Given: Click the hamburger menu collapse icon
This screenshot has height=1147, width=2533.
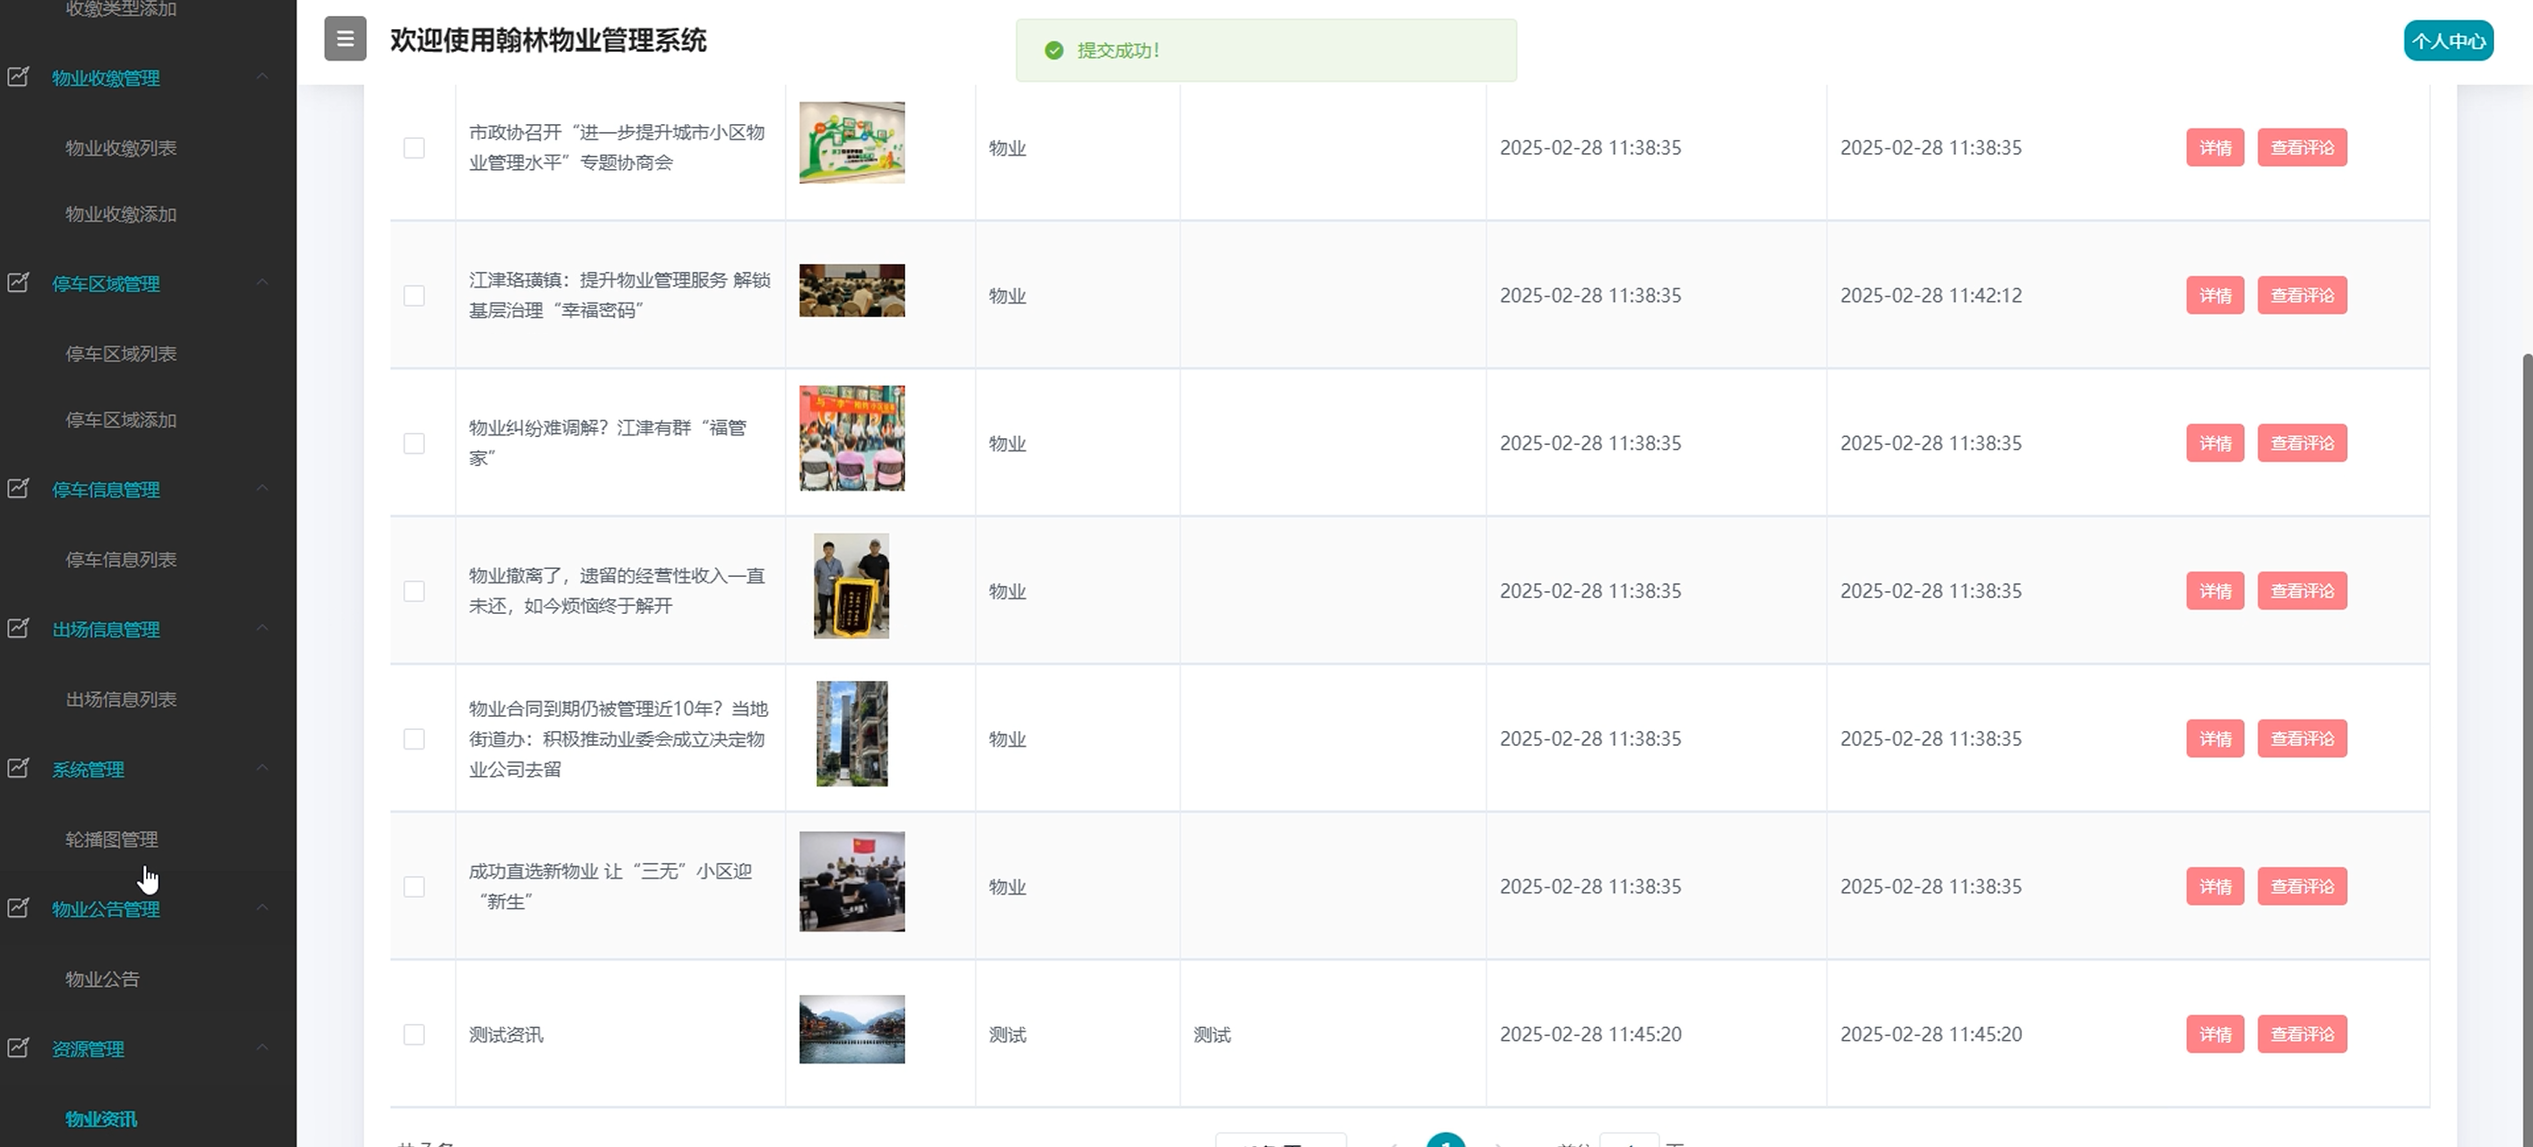Looking at the screenshot, I should point(345,40).
